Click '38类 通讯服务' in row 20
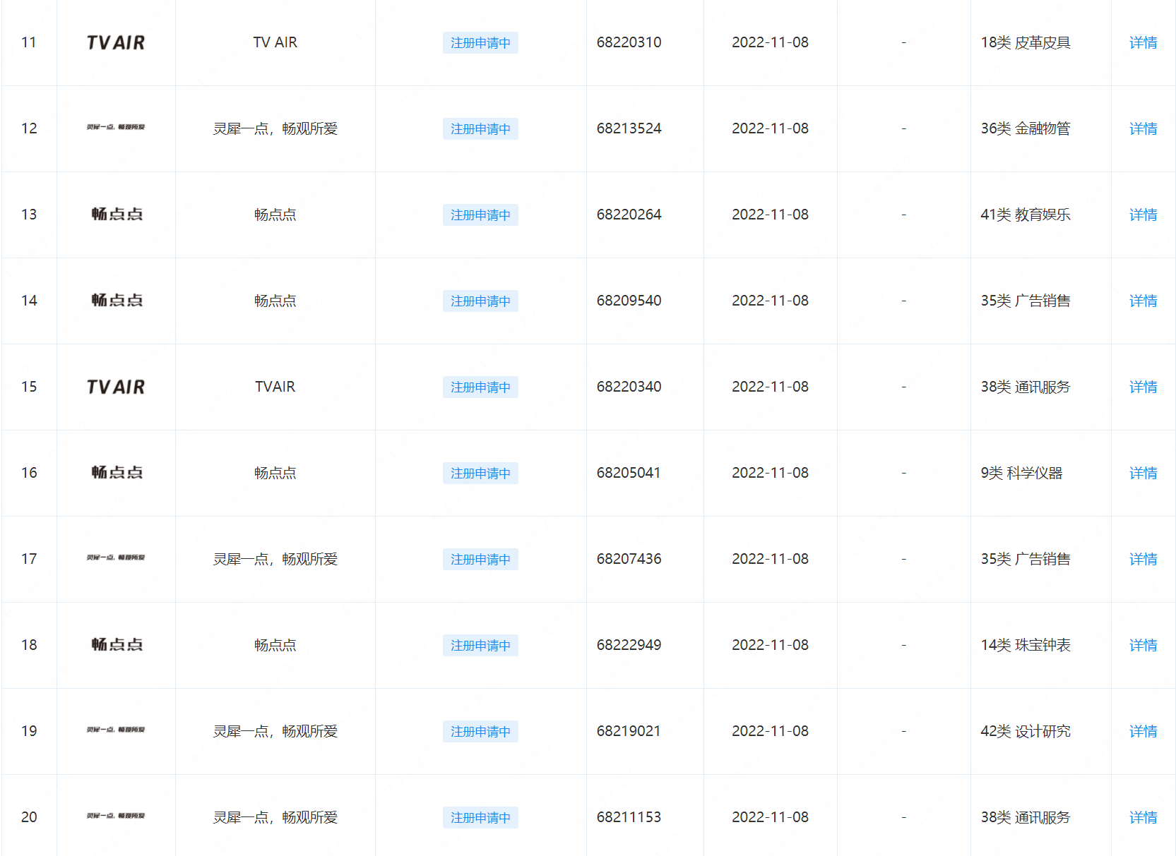This screenshot has height=856, width=1176. point(1026,817)
